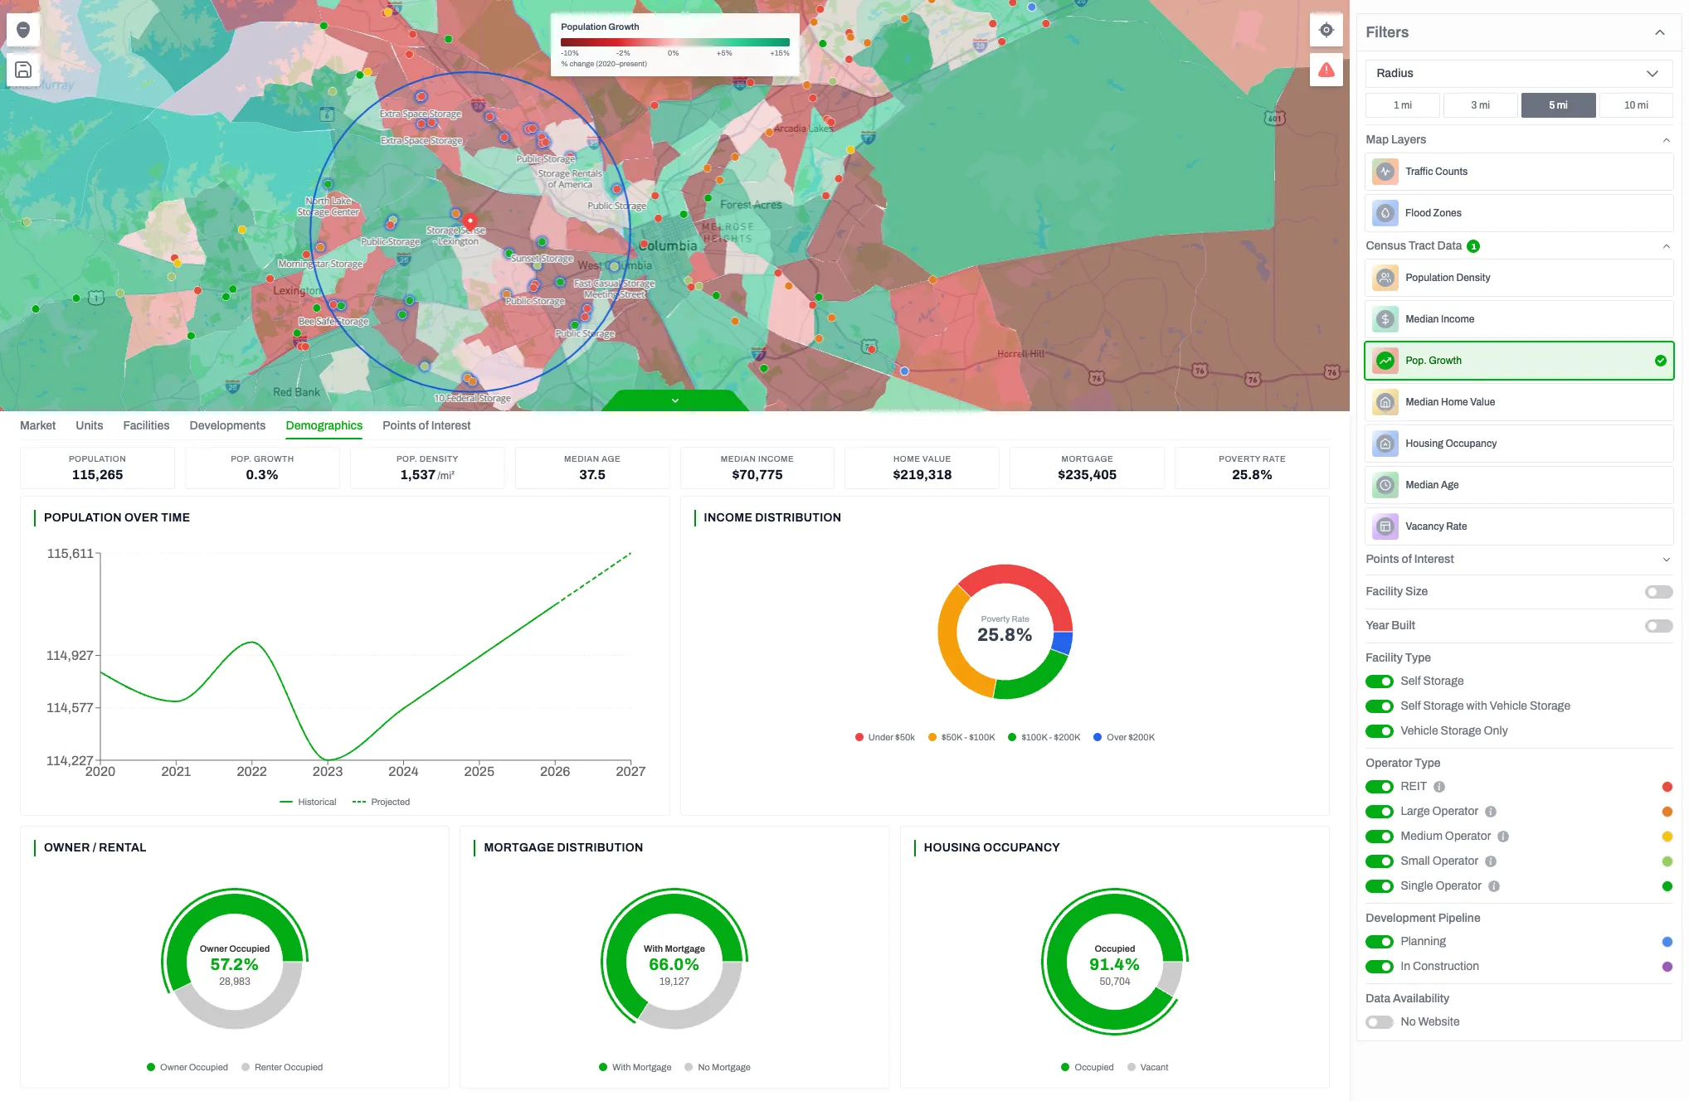Turn off the REIT operator toggle
The width and height of the screenshot is (1689, 1101).
1380,787
